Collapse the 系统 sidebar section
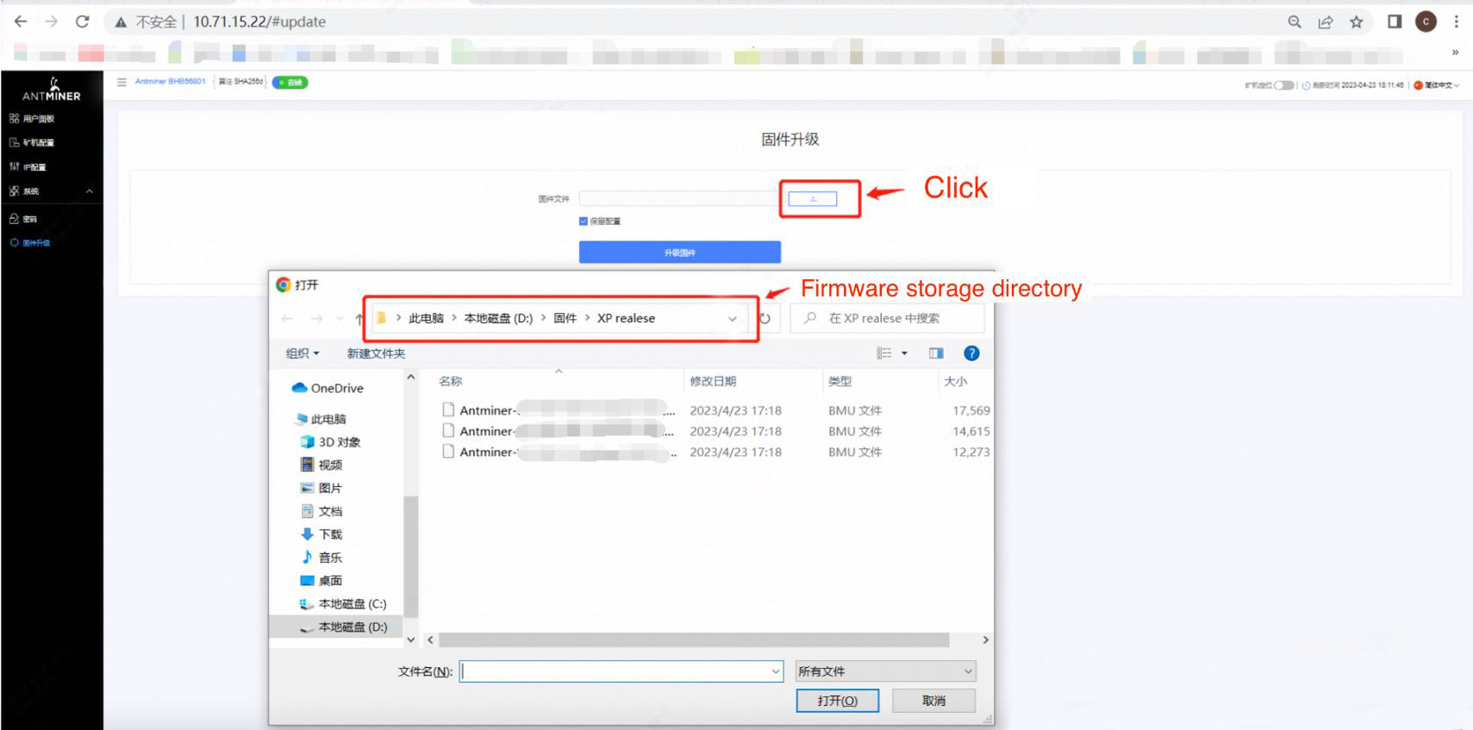The height and width of the screenshot is (730, 1473). click(52, 191)
